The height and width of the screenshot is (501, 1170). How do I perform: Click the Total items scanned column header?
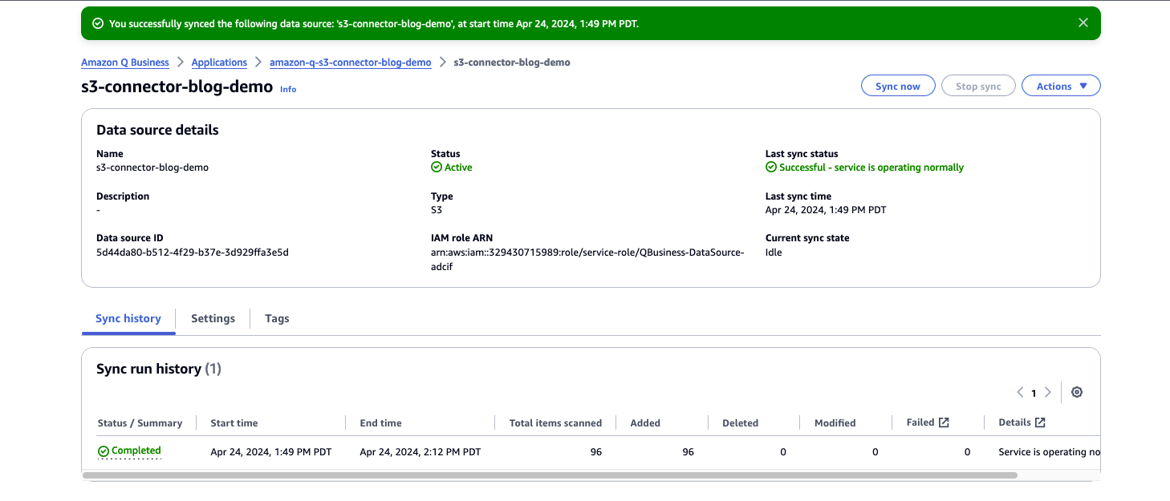coord(555,422)
